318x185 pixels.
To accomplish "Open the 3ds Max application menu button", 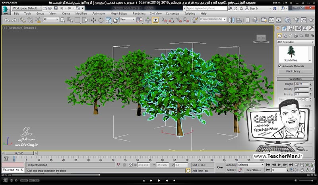I will coord(6,10).
